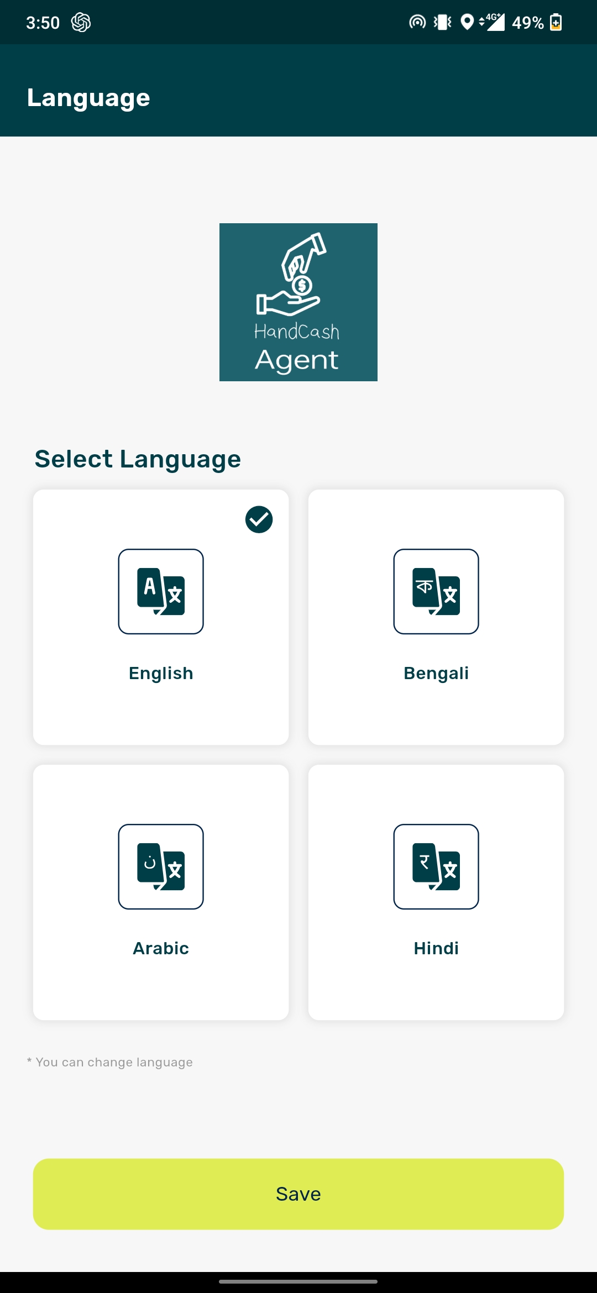This screenshot has width=597, height=1293.
Task: Tap the Arabic translate icon
Action: [161, 866]
